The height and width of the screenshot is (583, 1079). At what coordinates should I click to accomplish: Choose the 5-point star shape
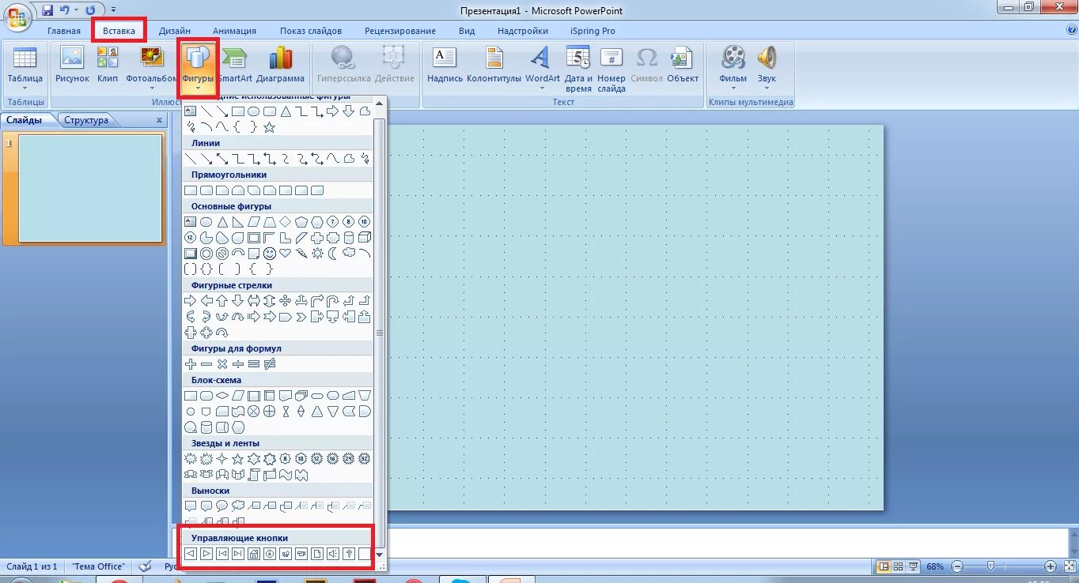coord(238,459)
